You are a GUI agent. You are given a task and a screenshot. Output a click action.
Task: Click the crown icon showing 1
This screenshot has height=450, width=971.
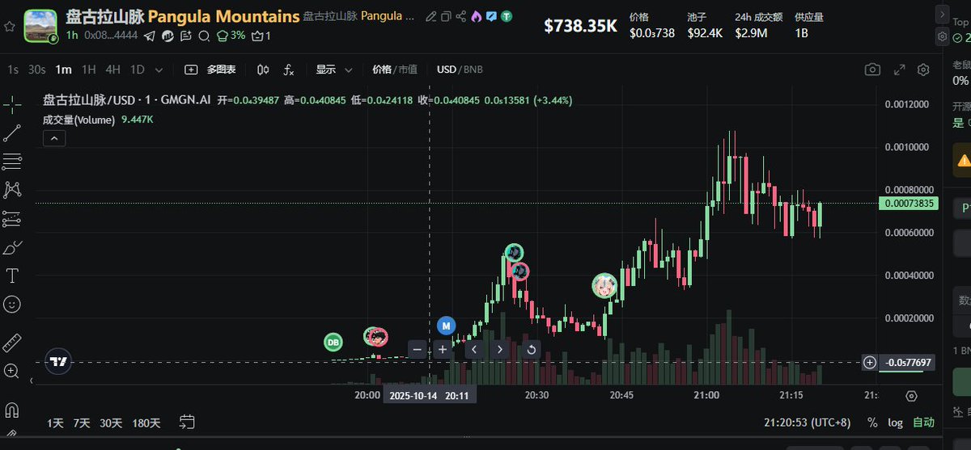(261, 36)
